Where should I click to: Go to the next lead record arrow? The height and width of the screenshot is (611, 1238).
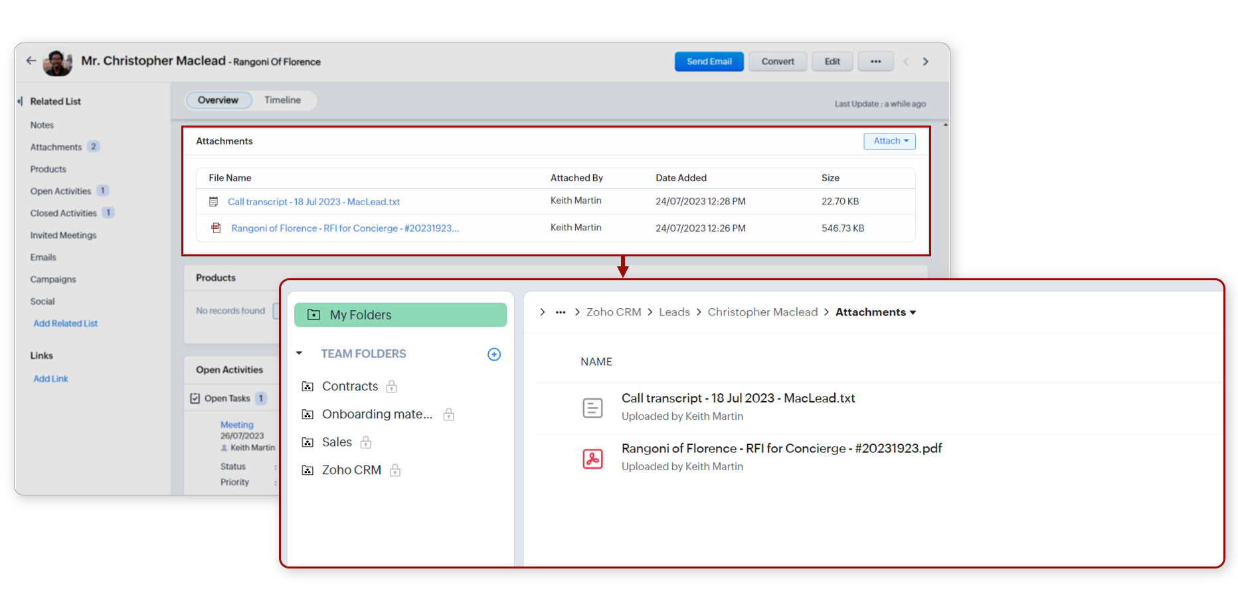925,62
